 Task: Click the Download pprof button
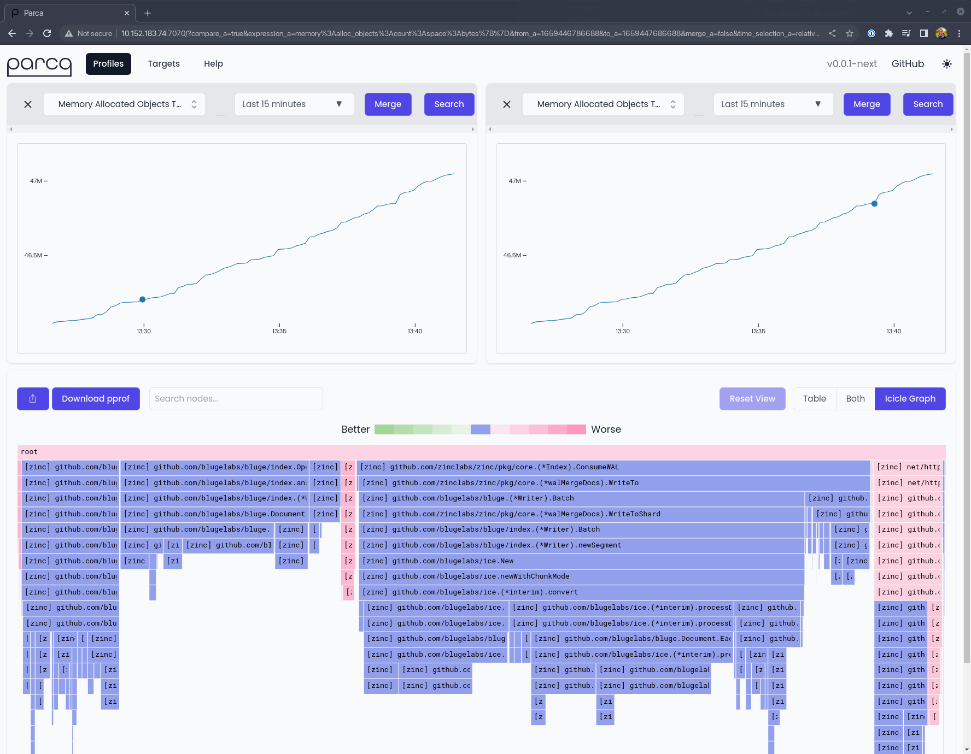coord(96,399)
